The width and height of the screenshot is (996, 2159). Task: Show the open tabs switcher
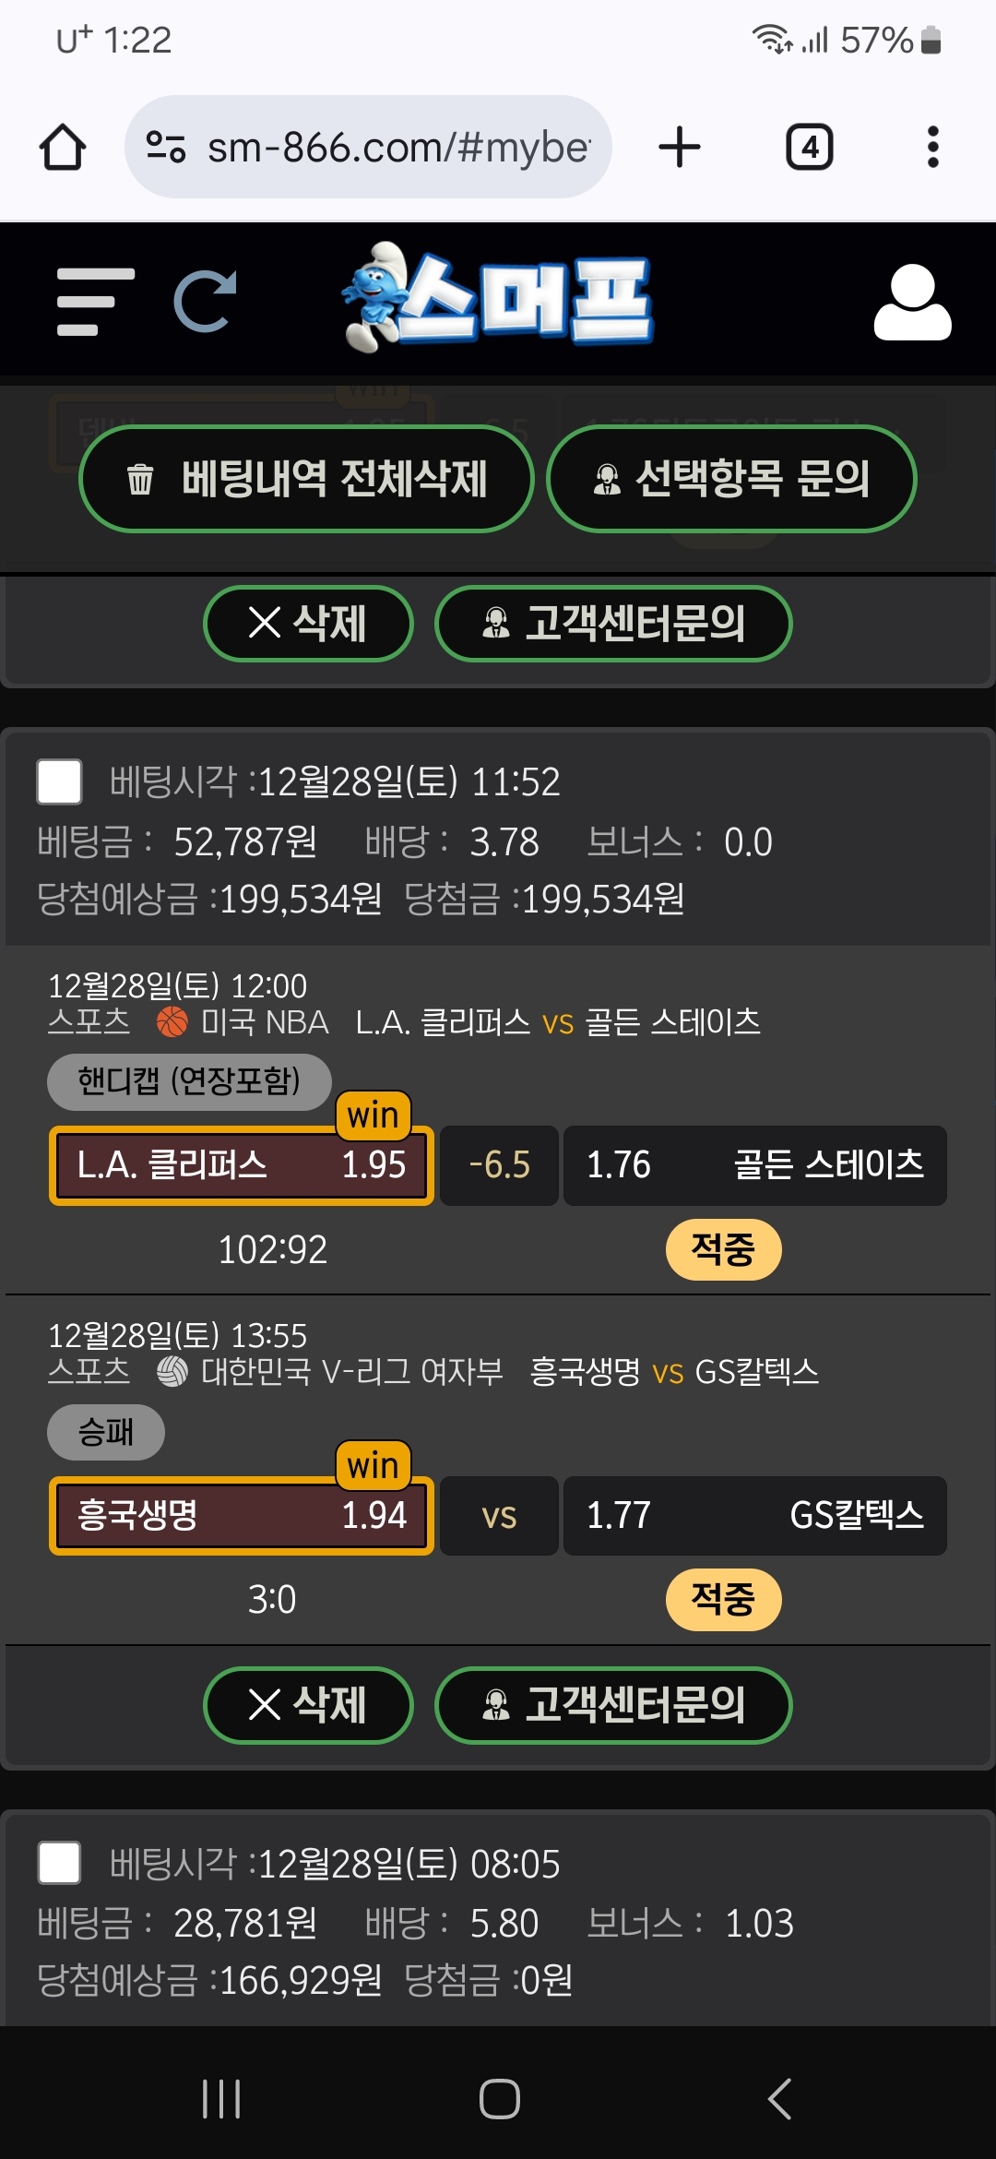[x=809, y=148]
